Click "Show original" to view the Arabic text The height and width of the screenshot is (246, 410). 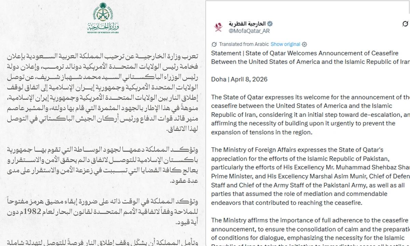click(285, 44)
